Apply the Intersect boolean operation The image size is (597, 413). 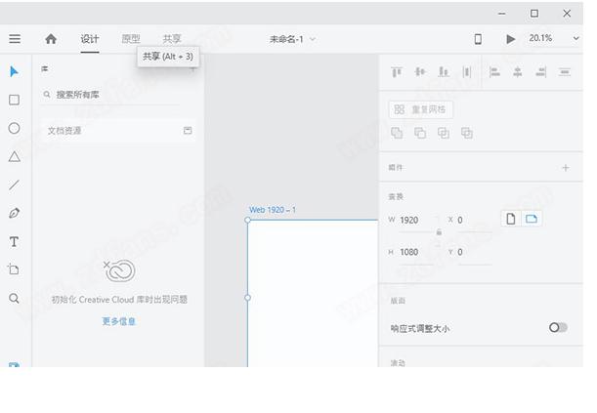(x=444, y=133)
